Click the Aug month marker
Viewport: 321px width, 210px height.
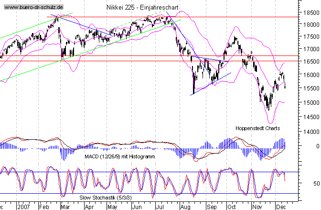185,207
